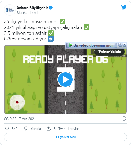Screen dimensions: 132x147
Task: Click the "Yanıtla" reply link
Action: point(36,129)
